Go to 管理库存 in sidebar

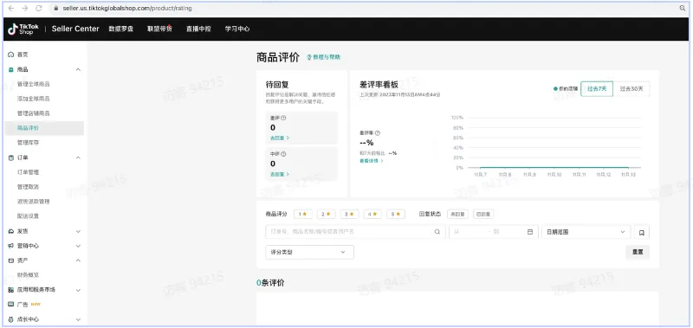point(28,143)
